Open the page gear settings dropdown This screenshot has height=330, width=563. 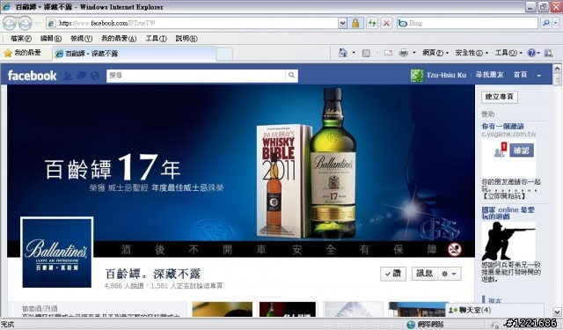tap(450, 274)
